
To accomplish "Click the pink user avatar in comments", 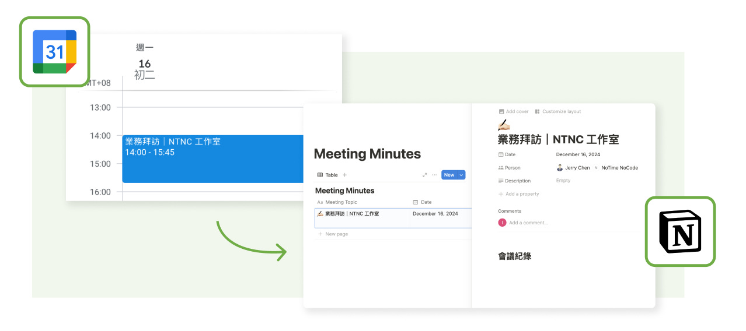I will tap(502, 223).
